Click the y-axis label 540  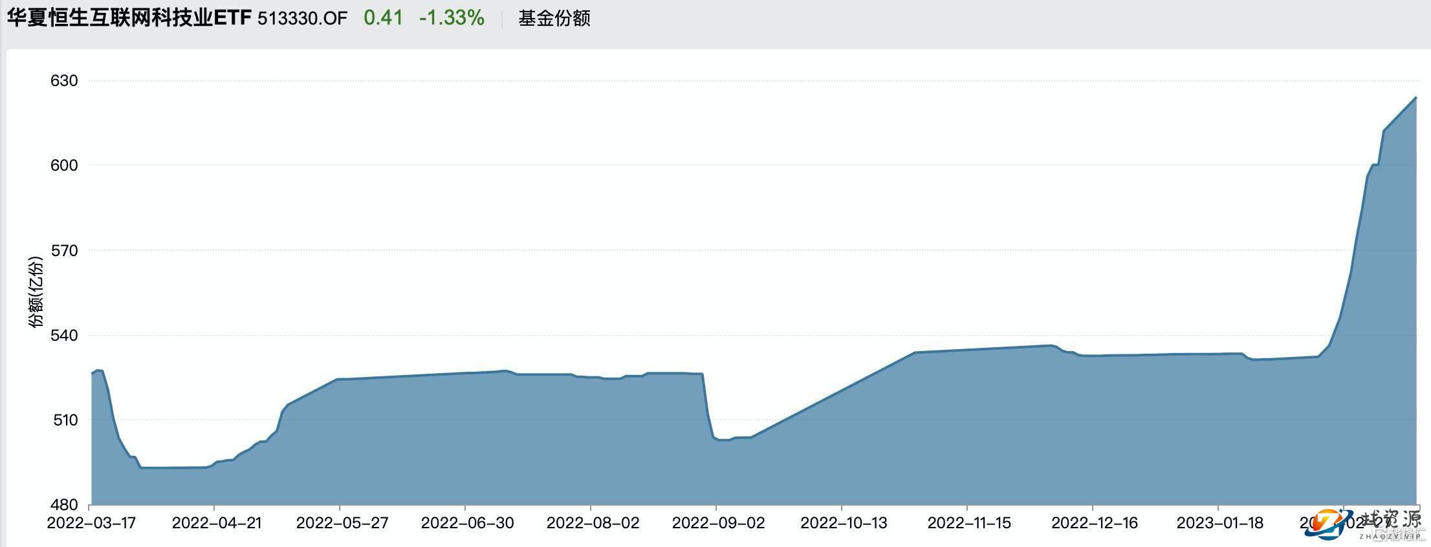tap(64, 335)
